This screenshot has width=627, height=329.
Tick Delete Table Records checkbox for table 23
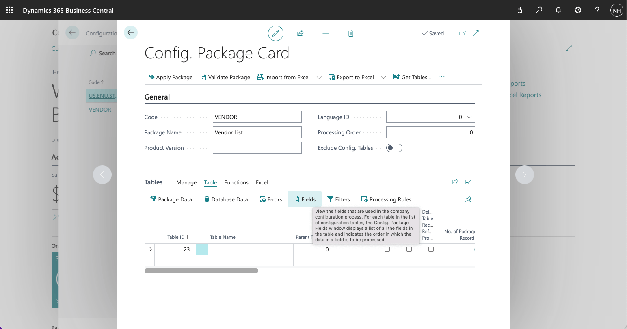pos(431,249)
